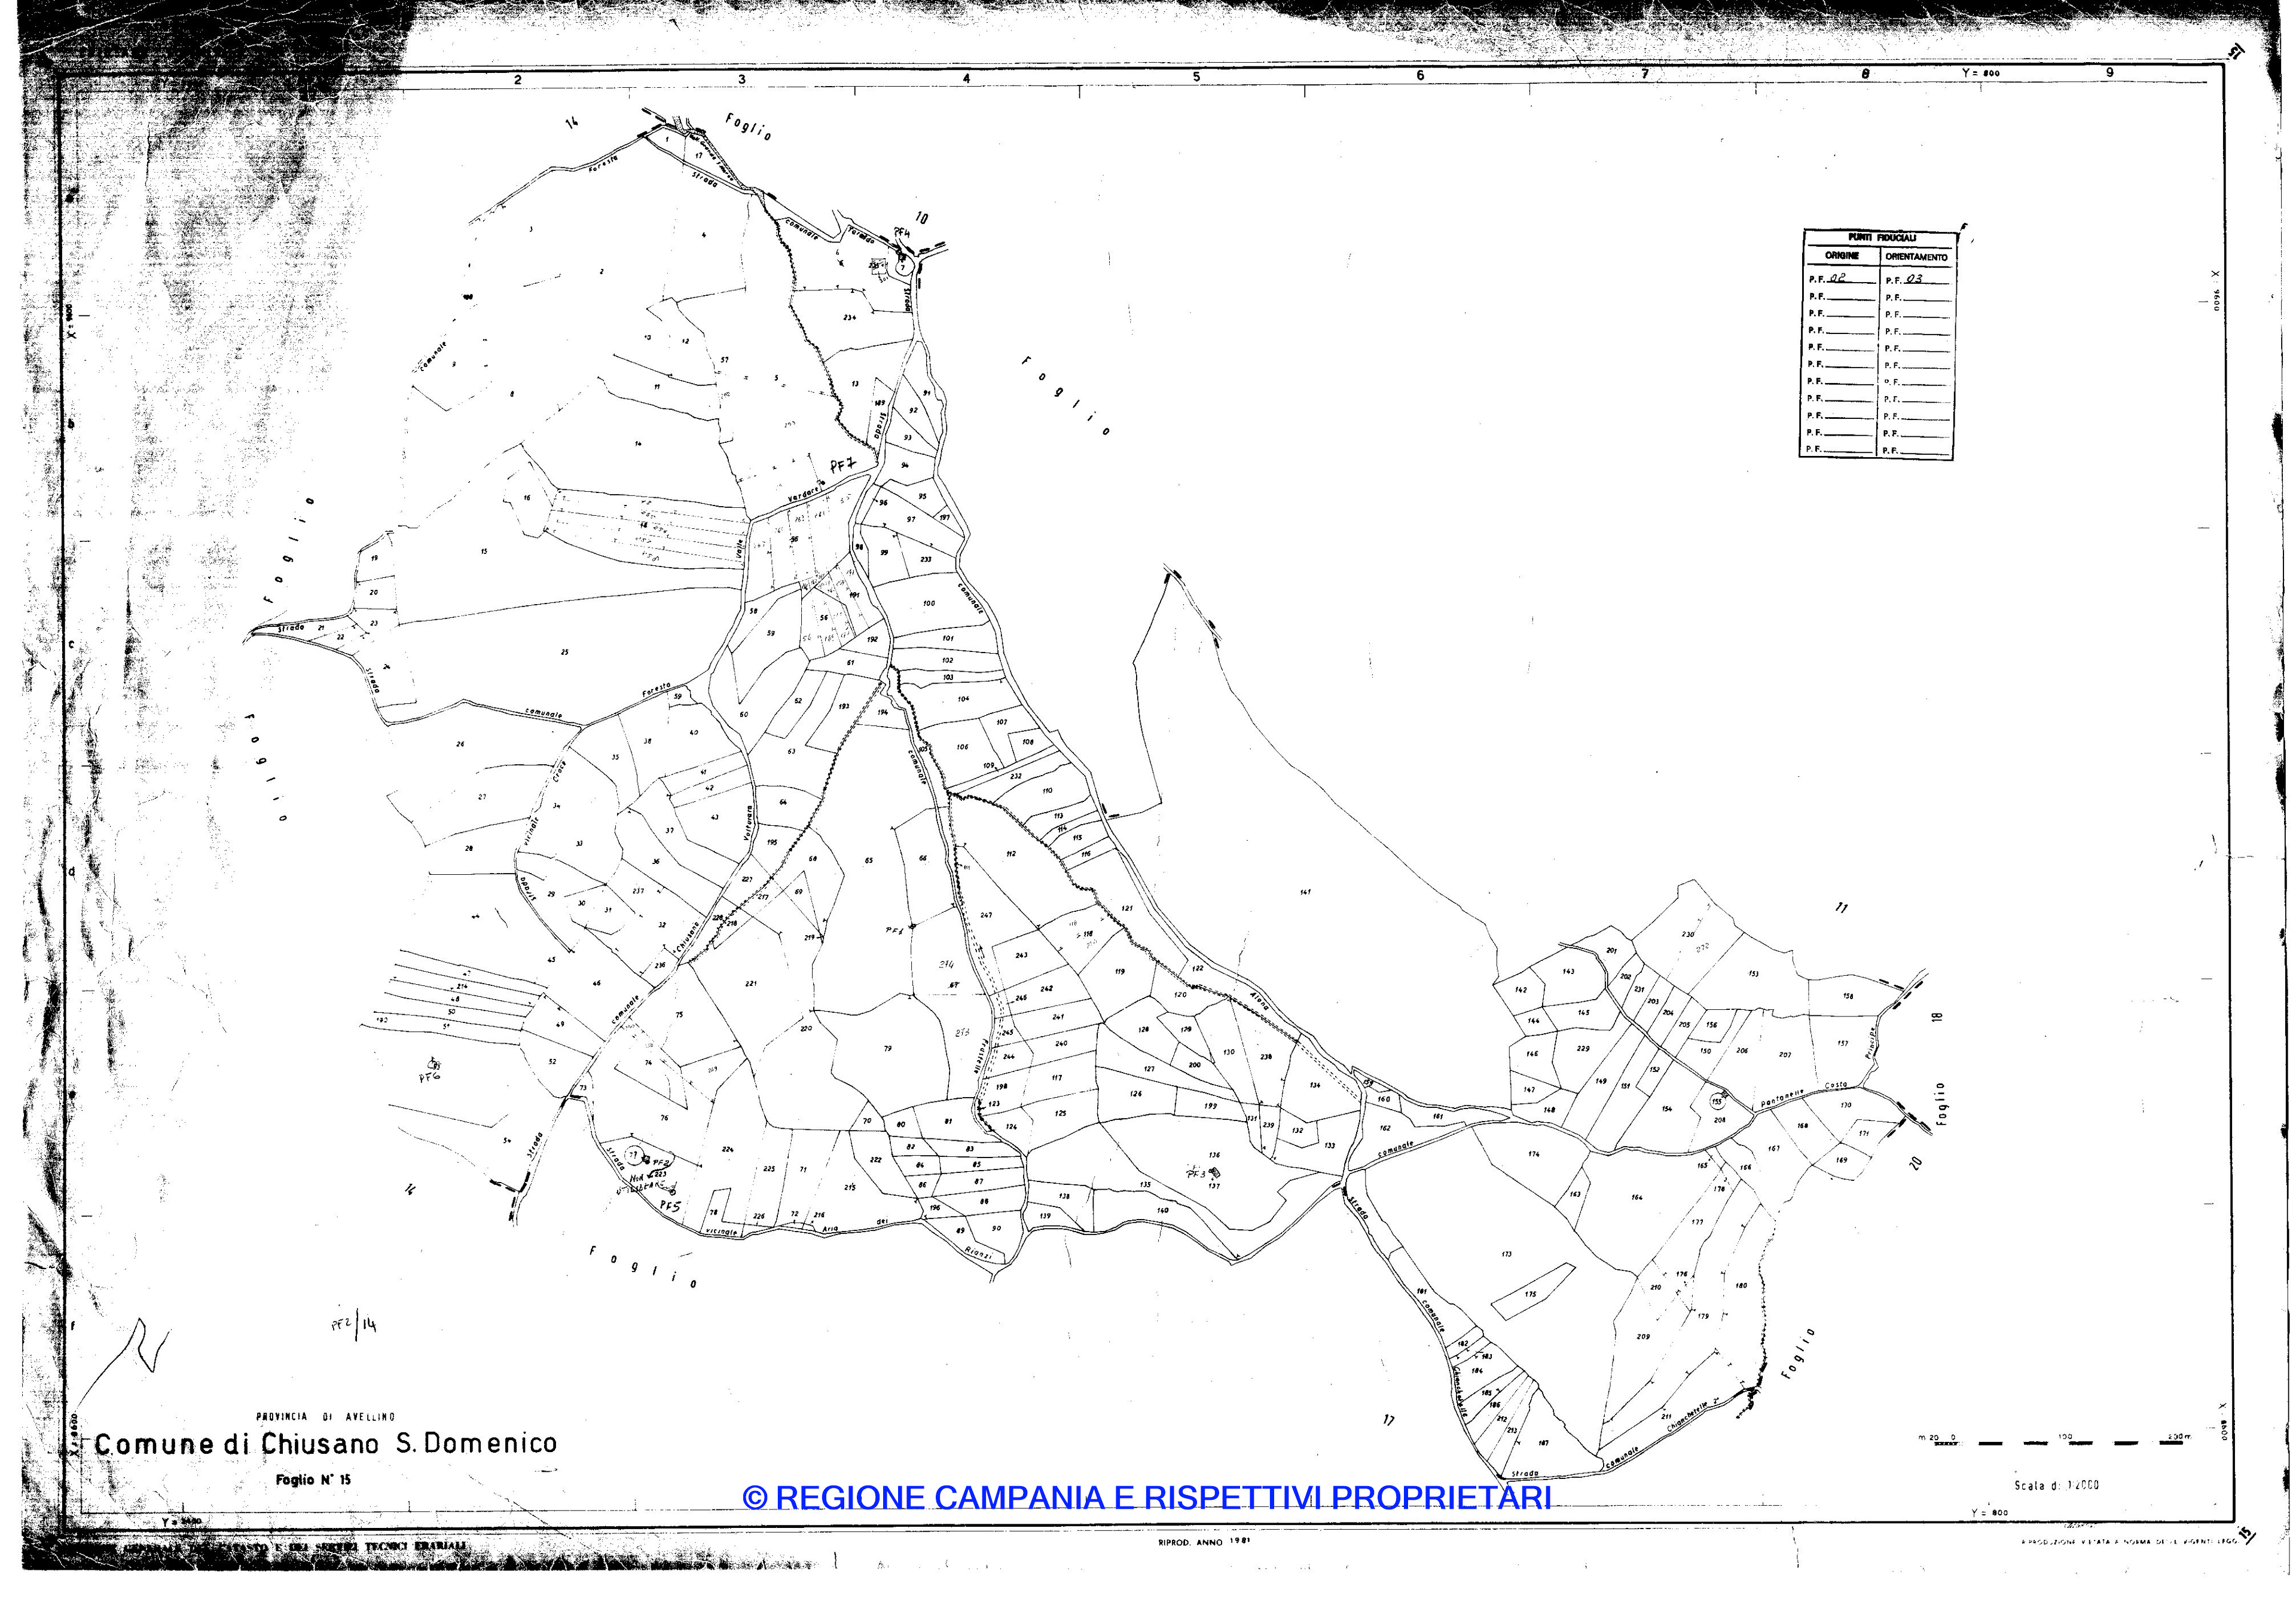Click the handwritten 'PF7' fiducial point label
Viewport: 2296px width, 1614px height.
(843, 465)
